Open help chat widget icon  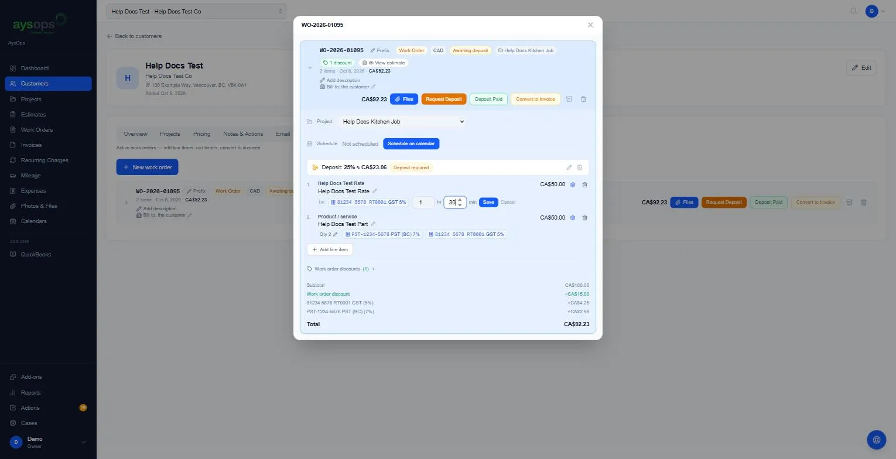click(x=877, y=440)
